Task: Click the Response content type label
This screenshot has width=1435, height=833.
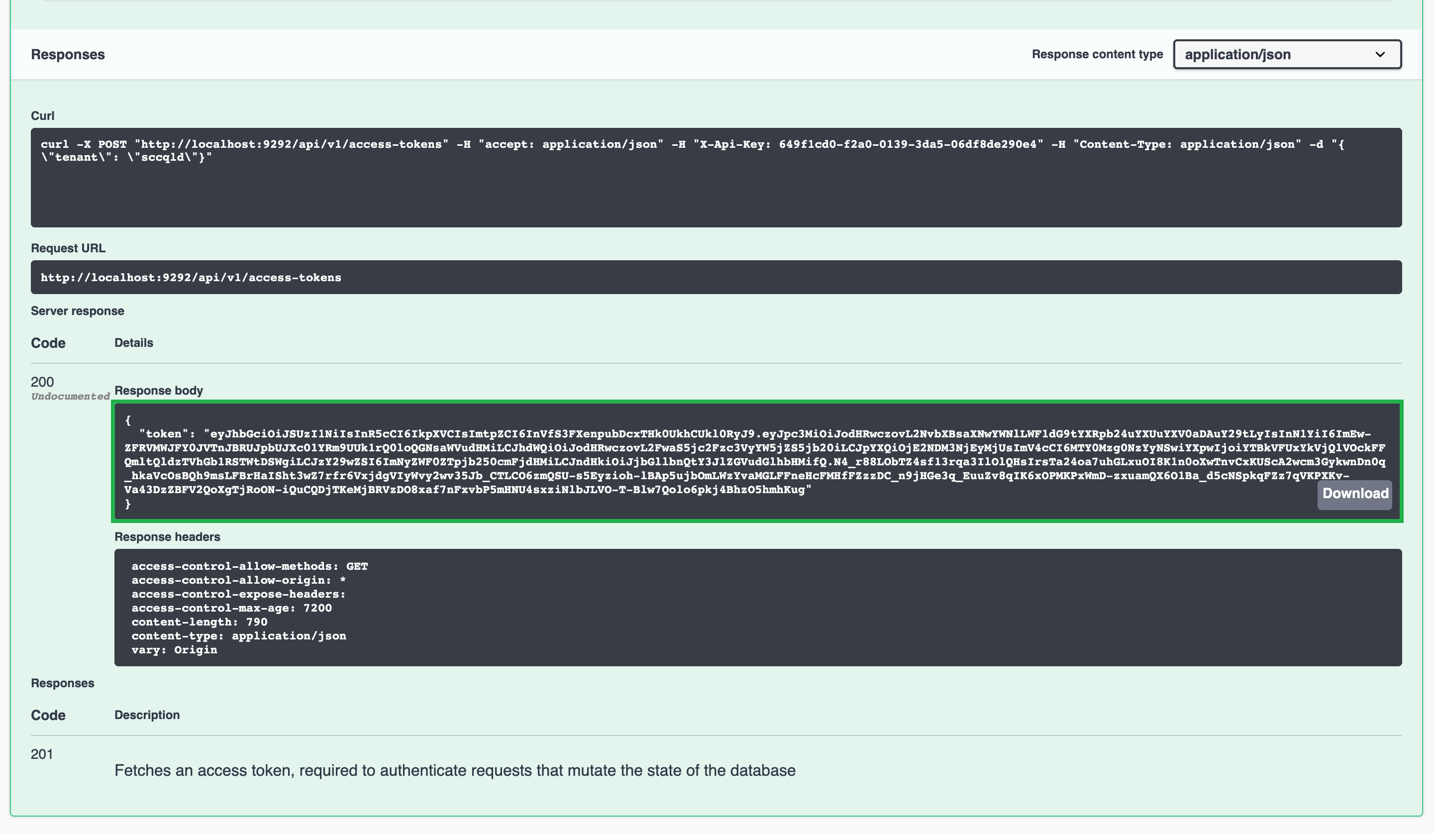Action: [1097, 54]
